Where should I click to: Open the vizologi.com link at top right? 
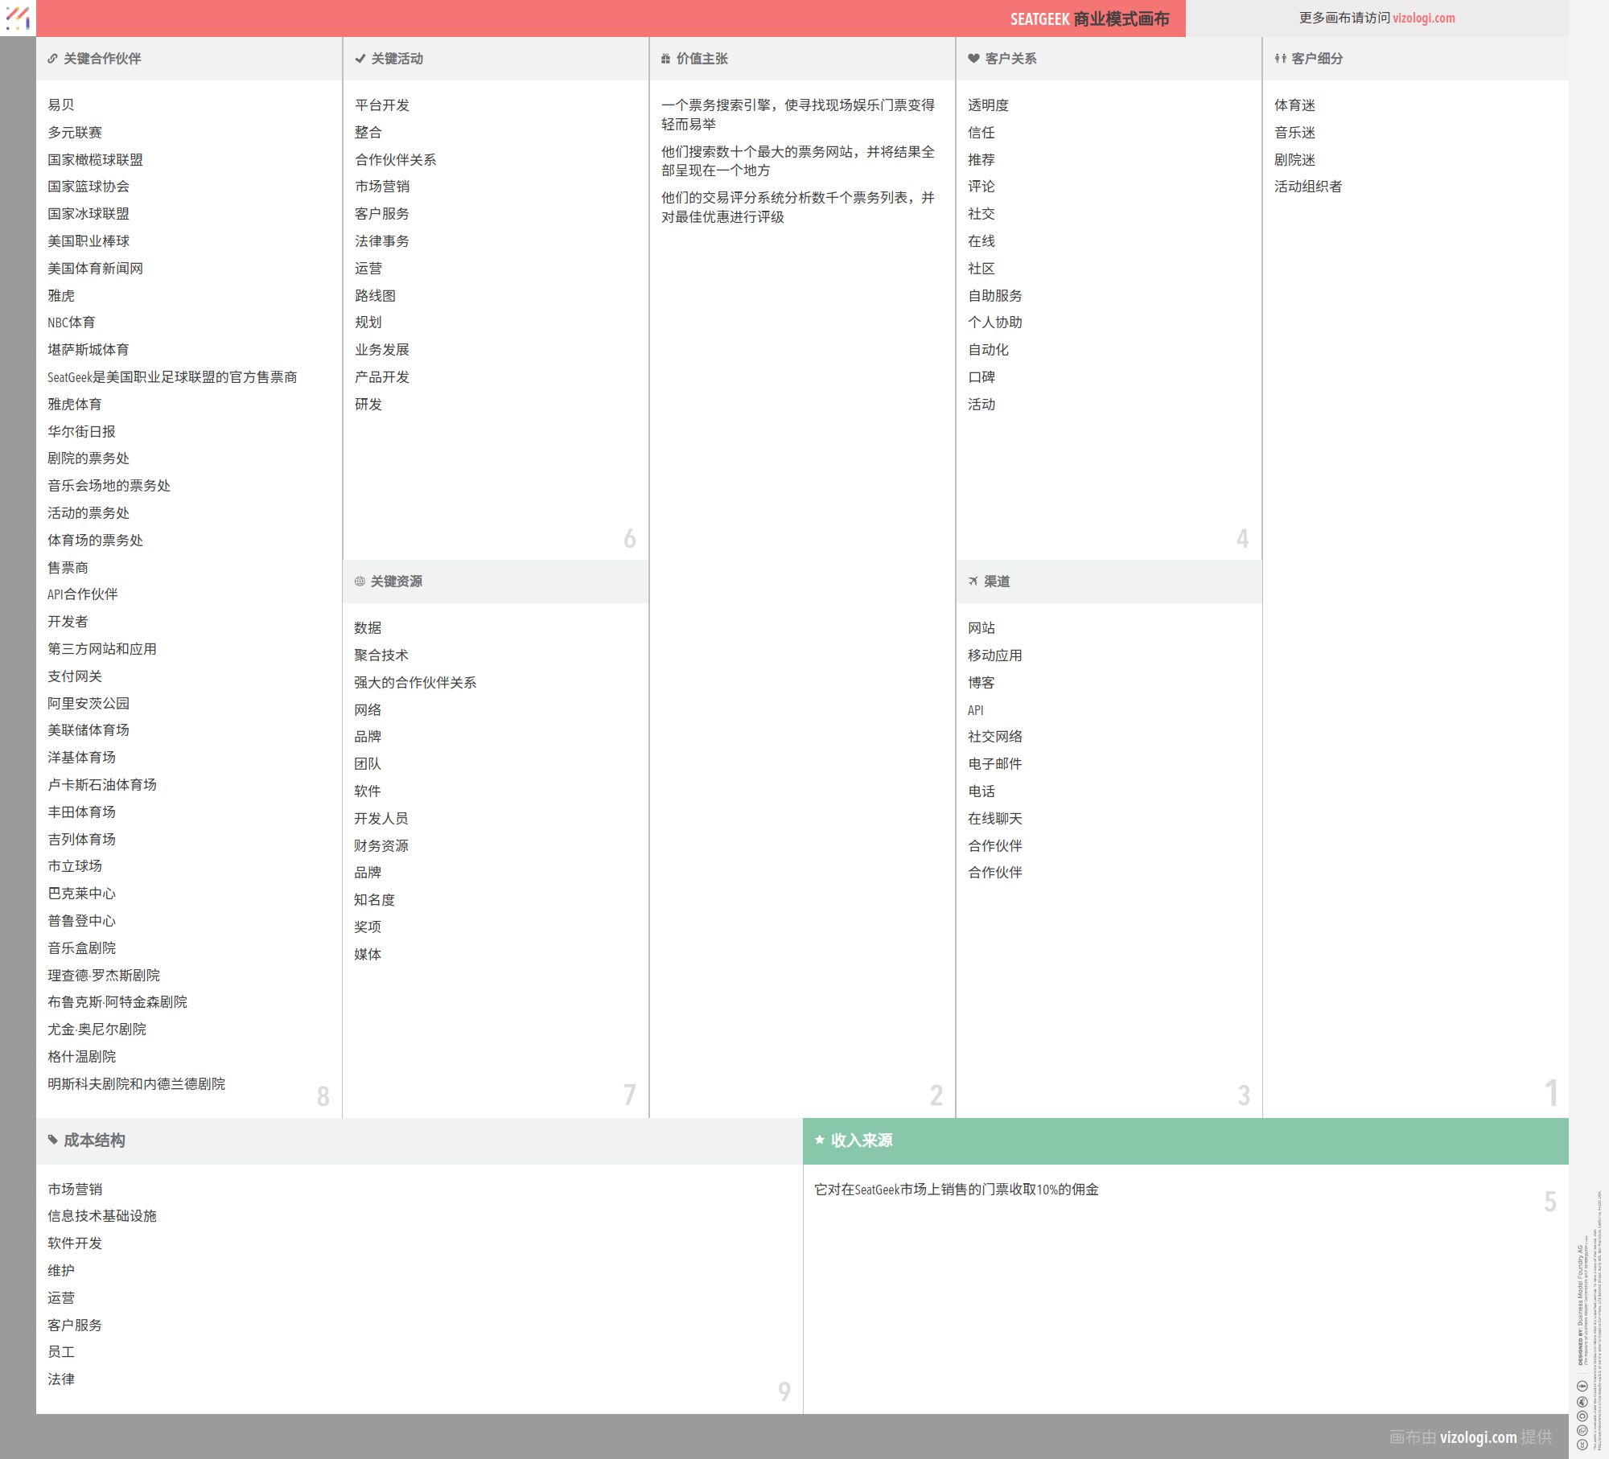[x=1423, y=18]
